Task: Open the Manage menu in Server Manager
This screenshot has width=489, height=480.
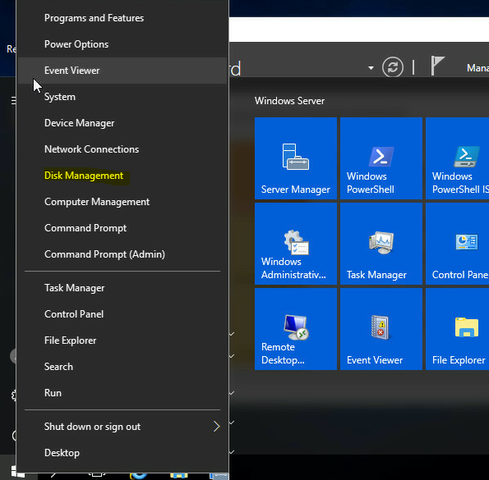Action: 477,68
